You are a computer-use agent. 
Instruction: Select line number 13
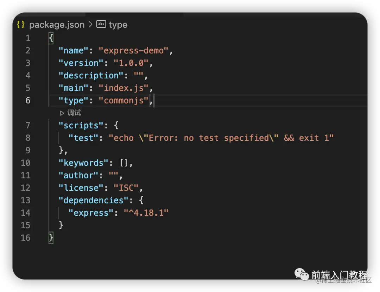(25, 200)
